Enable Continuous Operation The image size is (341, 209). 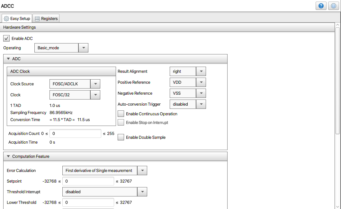point(121,114)
